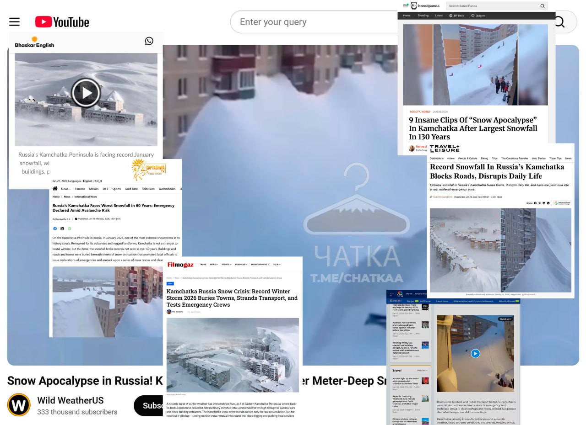Click View All in Travel section
Screen dimensions: 586x425
coord(422,371)
